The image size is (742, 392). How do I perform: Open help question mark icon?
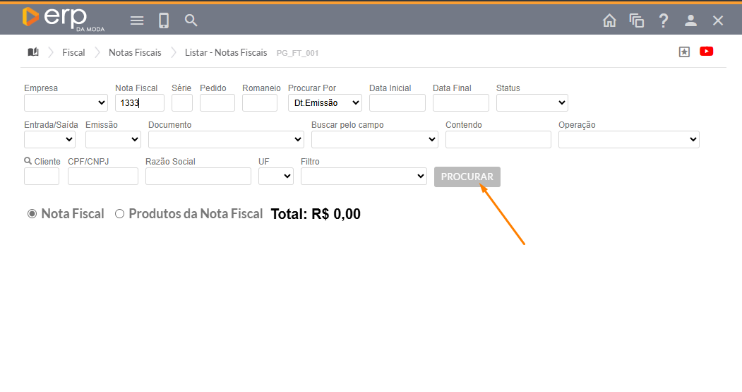(x=664, y=20)
